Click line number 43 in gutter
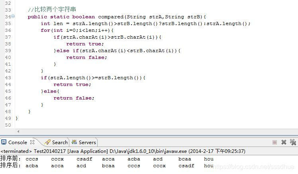This screenshot has width=298, height=174. pos(8,78)
